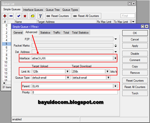
Task: Disable queue with the red X icon
Action: coord(25,16)
